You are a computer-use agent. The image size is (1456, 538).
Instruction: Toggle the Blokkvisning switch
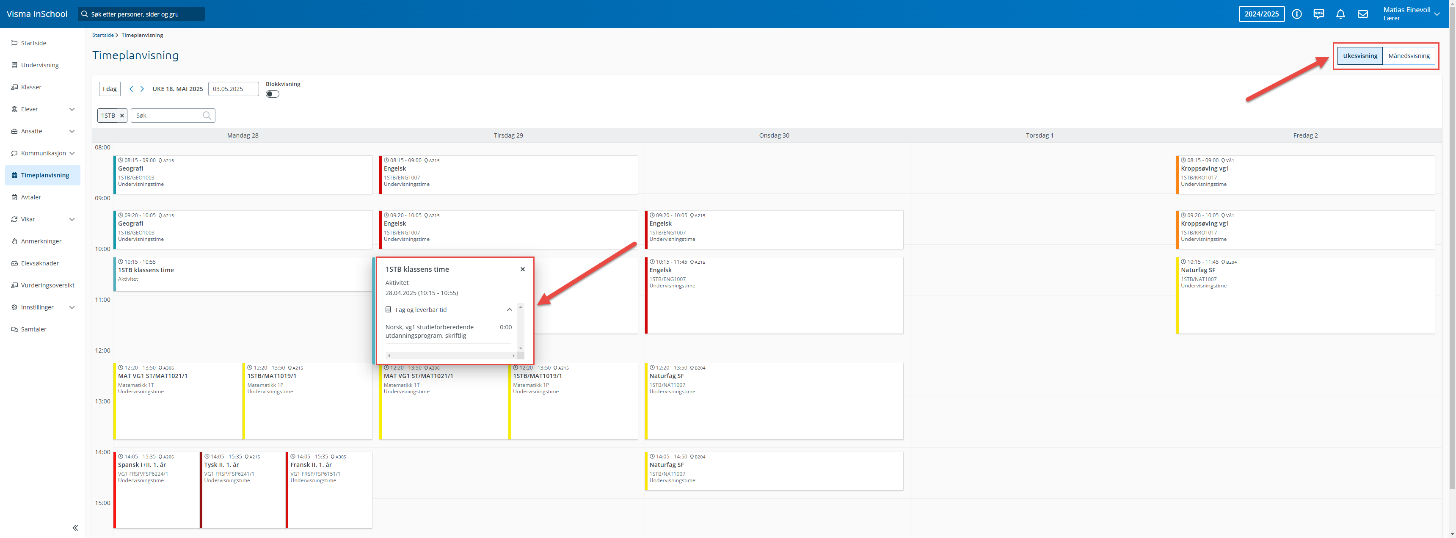(x=273, y=94)
